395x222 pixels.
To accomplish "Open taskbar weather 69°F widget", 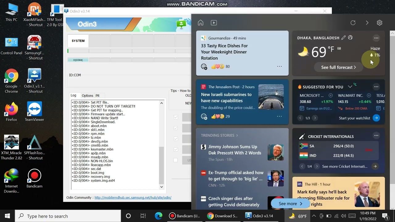I will pos(298,216).
